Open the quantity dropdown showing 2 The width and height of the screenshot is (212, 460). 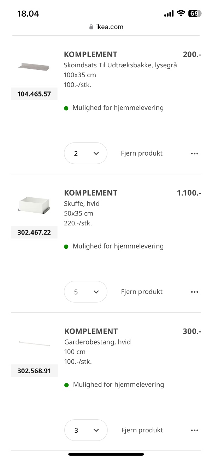click(86, 153)
